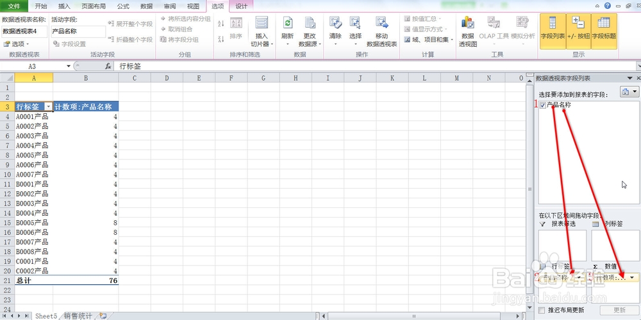Click 将字段分组
This screenshot has height=320, width=641.
coord(179,40)
